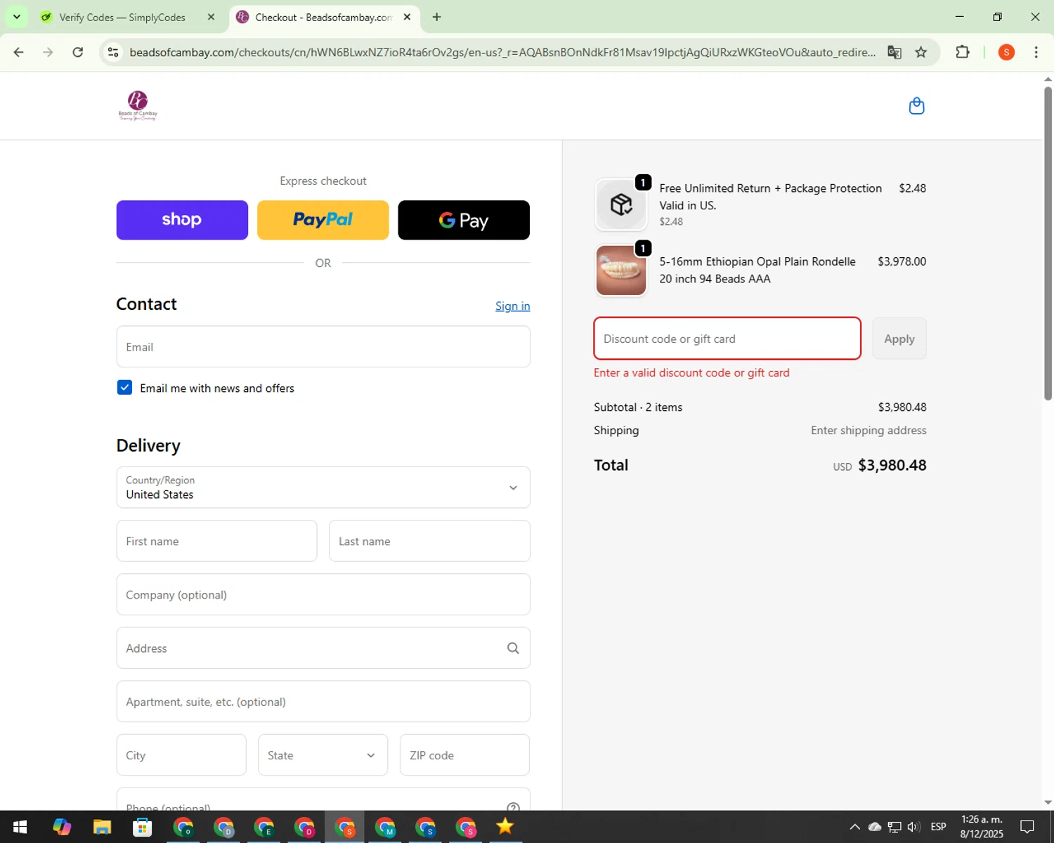1054x843 pixels.
Task: Show hidden system tray icons
Action: click(x=854, y=827)
